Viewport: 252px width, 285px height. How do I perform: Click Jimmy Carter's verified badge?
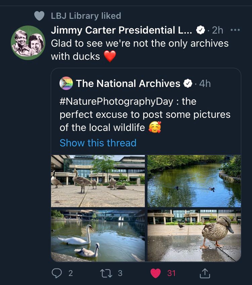point(201,30)
